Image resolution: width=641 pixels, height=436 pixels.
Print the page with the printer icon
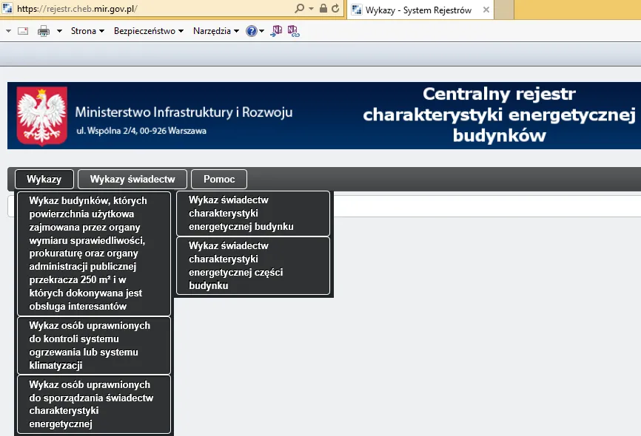(42, 30)
